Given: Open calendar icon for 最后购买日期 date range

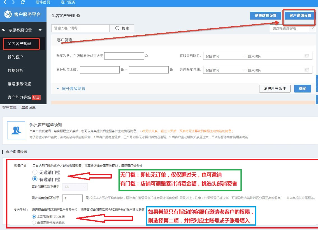Looking at the screenshot, I should 307,70.
